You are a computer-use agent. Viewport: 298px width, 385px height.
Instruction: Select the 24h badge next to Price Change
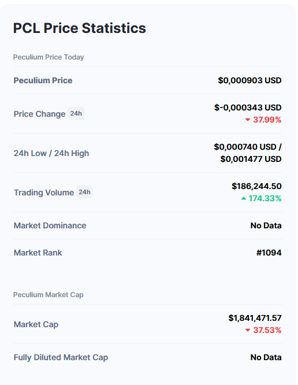(76, 113)
